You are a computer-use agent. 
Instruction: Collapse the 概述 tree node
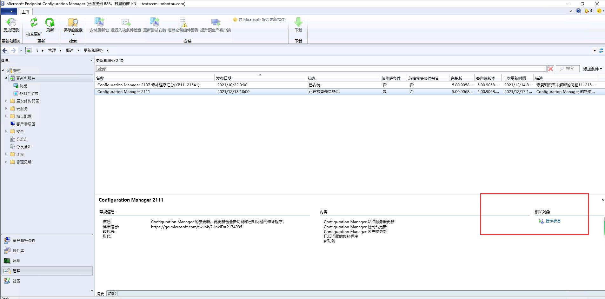[x=3, y=70]
